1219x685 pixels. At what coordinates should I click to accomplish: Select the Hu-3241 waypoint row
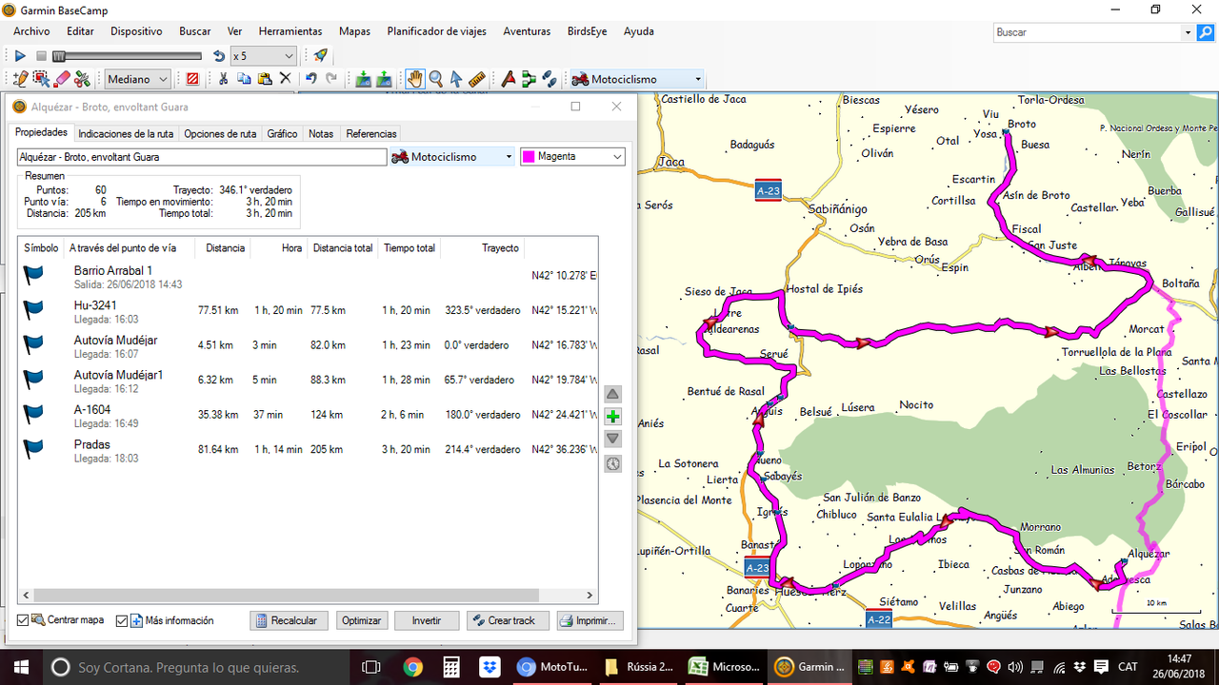(309, 311)
